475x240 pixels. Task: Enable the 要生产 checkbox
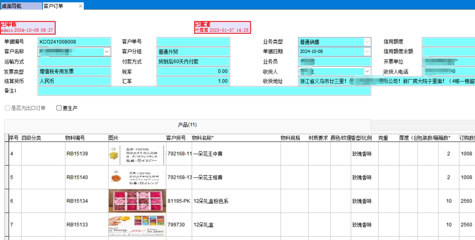click(x=59, y=108)
